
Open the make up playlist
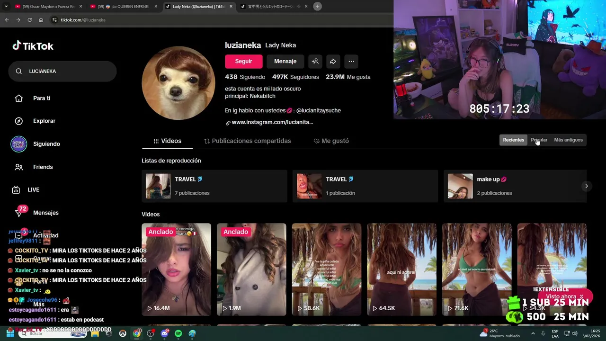[515, 186]
